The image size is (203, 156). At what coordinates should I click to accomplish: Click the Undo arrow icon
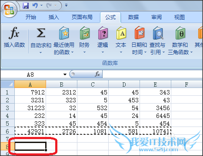[35, 6]
